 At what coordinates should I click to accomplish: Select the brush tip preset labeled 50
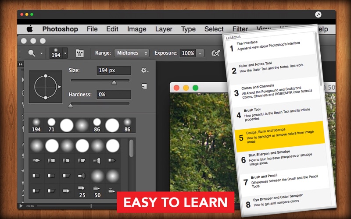click(97, 191)
